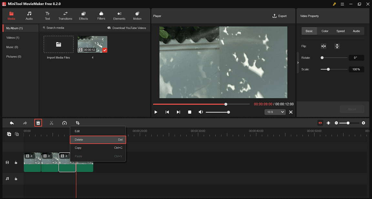Click the zoom to fit timeline icon
This screenshot has height=199, width=372.
pyautogui.click(x=328, y=123)
